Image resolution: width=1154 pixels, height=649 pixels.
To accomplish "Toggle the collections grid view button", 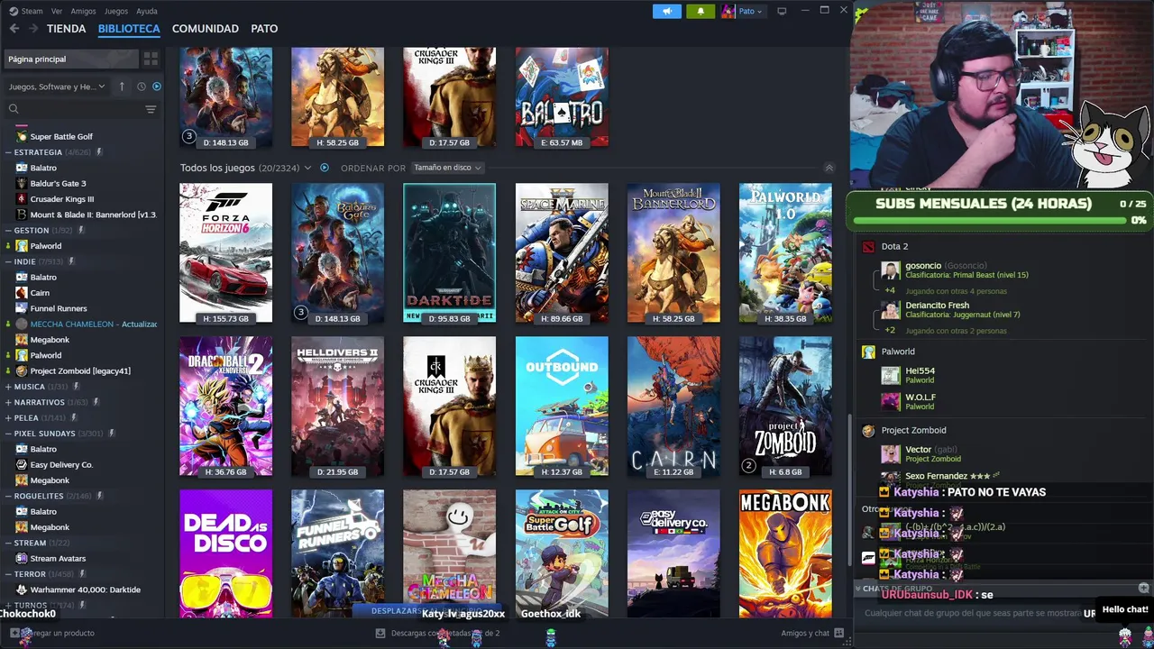I will point(151,59).
